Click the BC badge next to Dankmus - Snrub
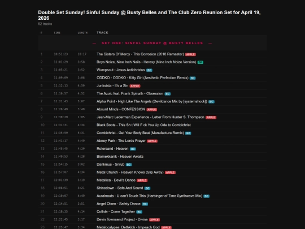This screenshot has width=305, height=229. 129,165
